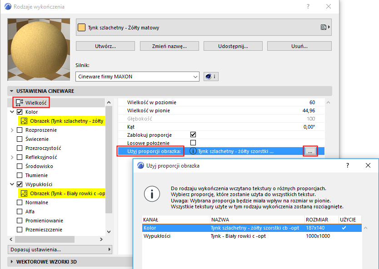Viewport: 379px width, 269px height.
Task: Close the Użyj proporcji obrazka dialog
Action: coord(368,165)
